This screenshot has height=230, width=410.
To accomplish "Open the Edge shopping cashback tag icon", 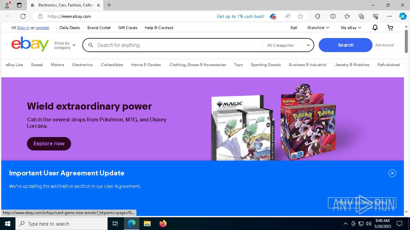I will pyautogui.click(x=273, y=16).
